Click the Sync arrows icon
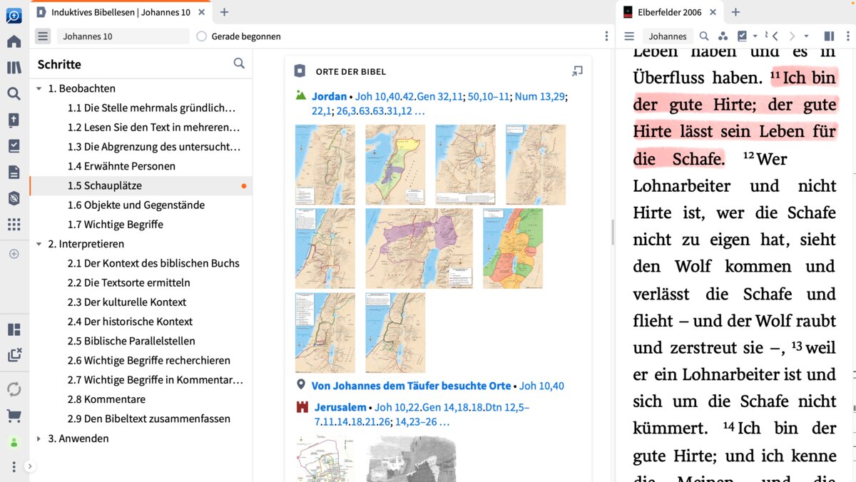 point(14,389)
